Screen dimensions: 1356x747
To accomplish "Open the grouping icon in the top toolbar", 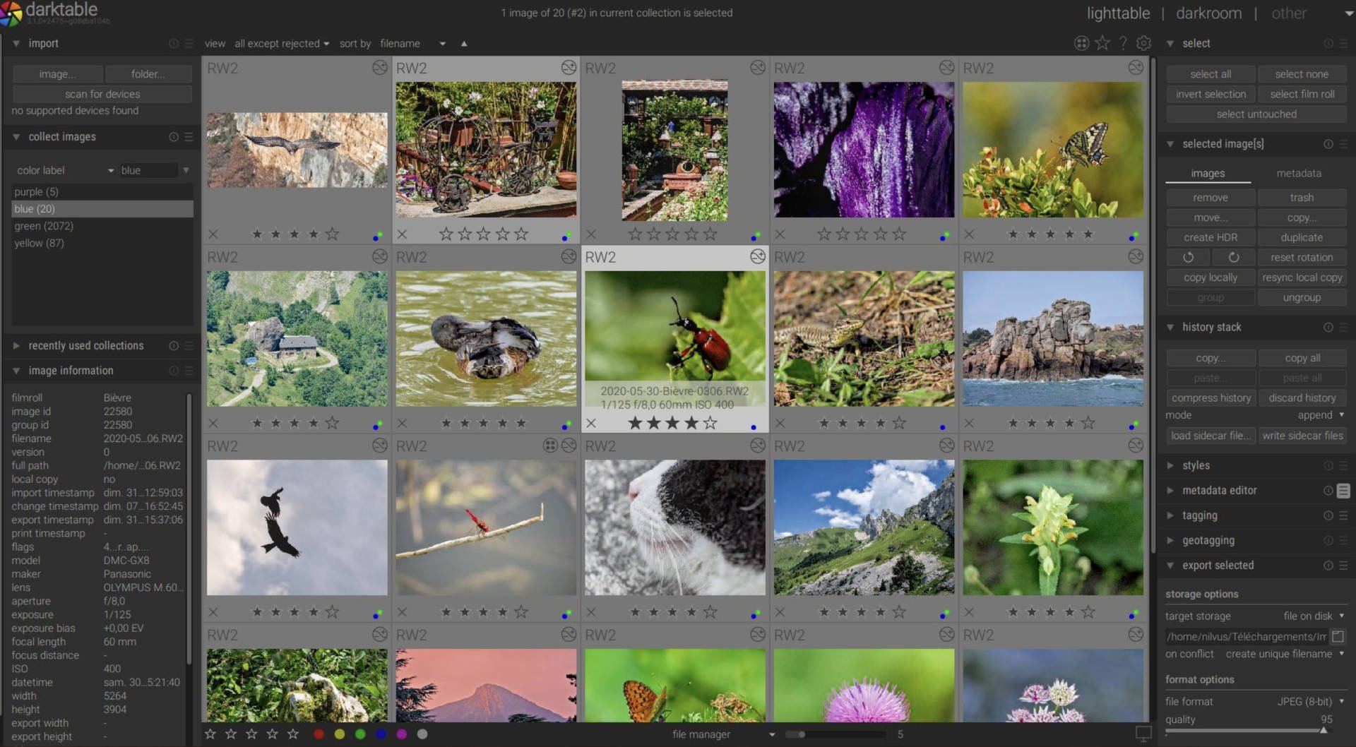I will (1081, 43).
